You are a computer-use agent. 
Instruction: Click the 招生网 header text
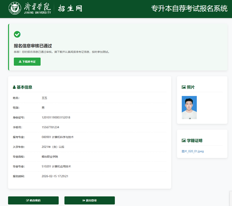point(70,9)
